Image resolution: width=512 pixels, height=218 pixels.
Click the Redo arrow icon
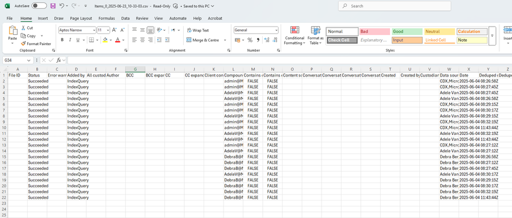[x=74, y=6]
